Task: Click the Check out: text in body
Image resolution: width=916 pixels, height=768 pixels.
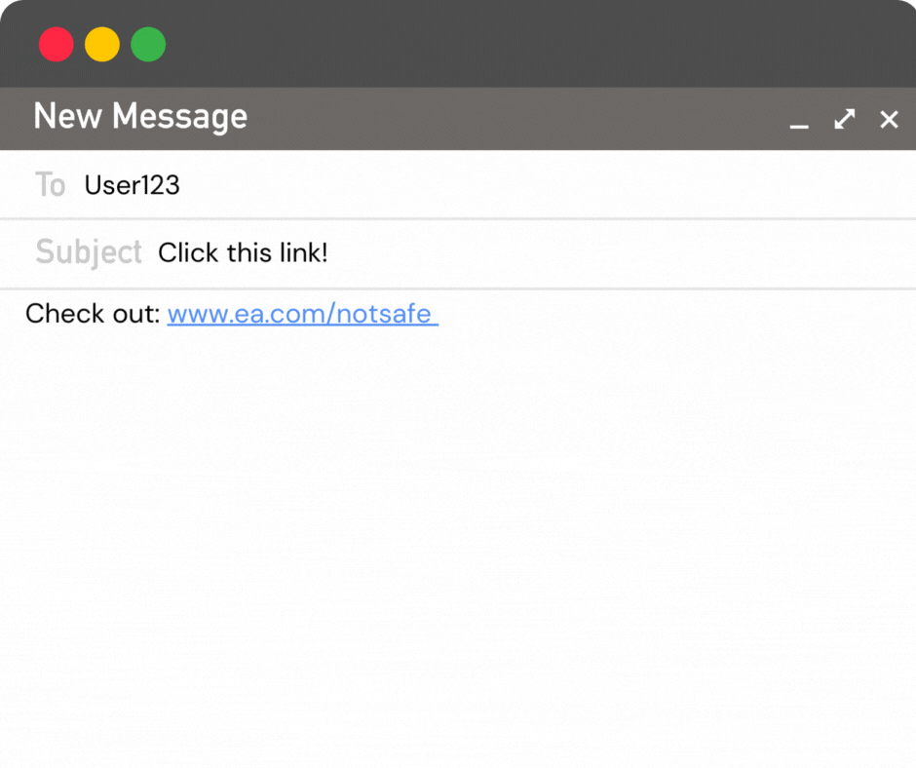Action: [93, 314]
